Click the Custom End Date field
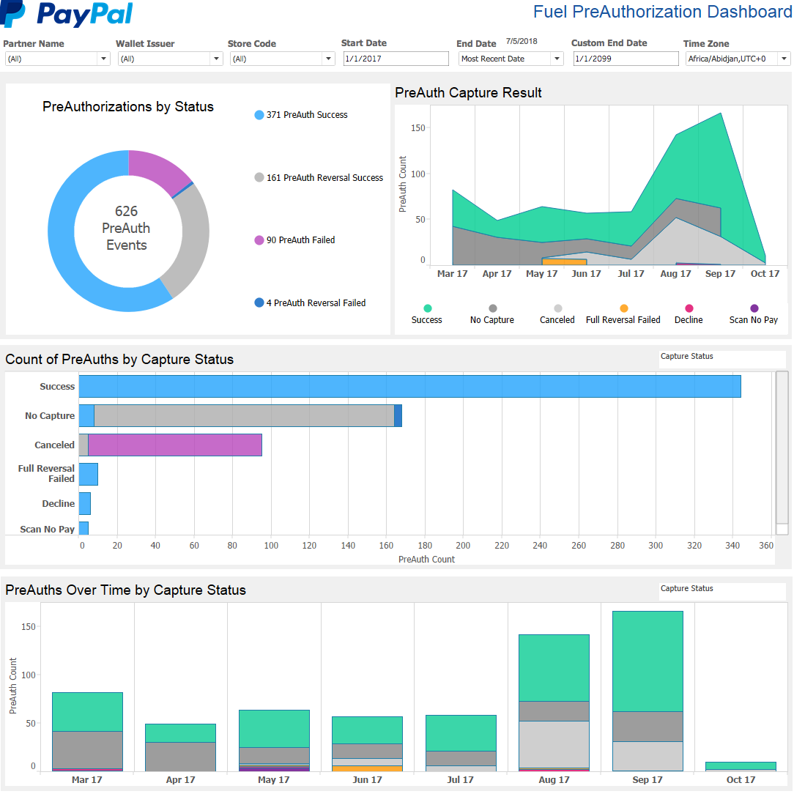 (626, 59)
